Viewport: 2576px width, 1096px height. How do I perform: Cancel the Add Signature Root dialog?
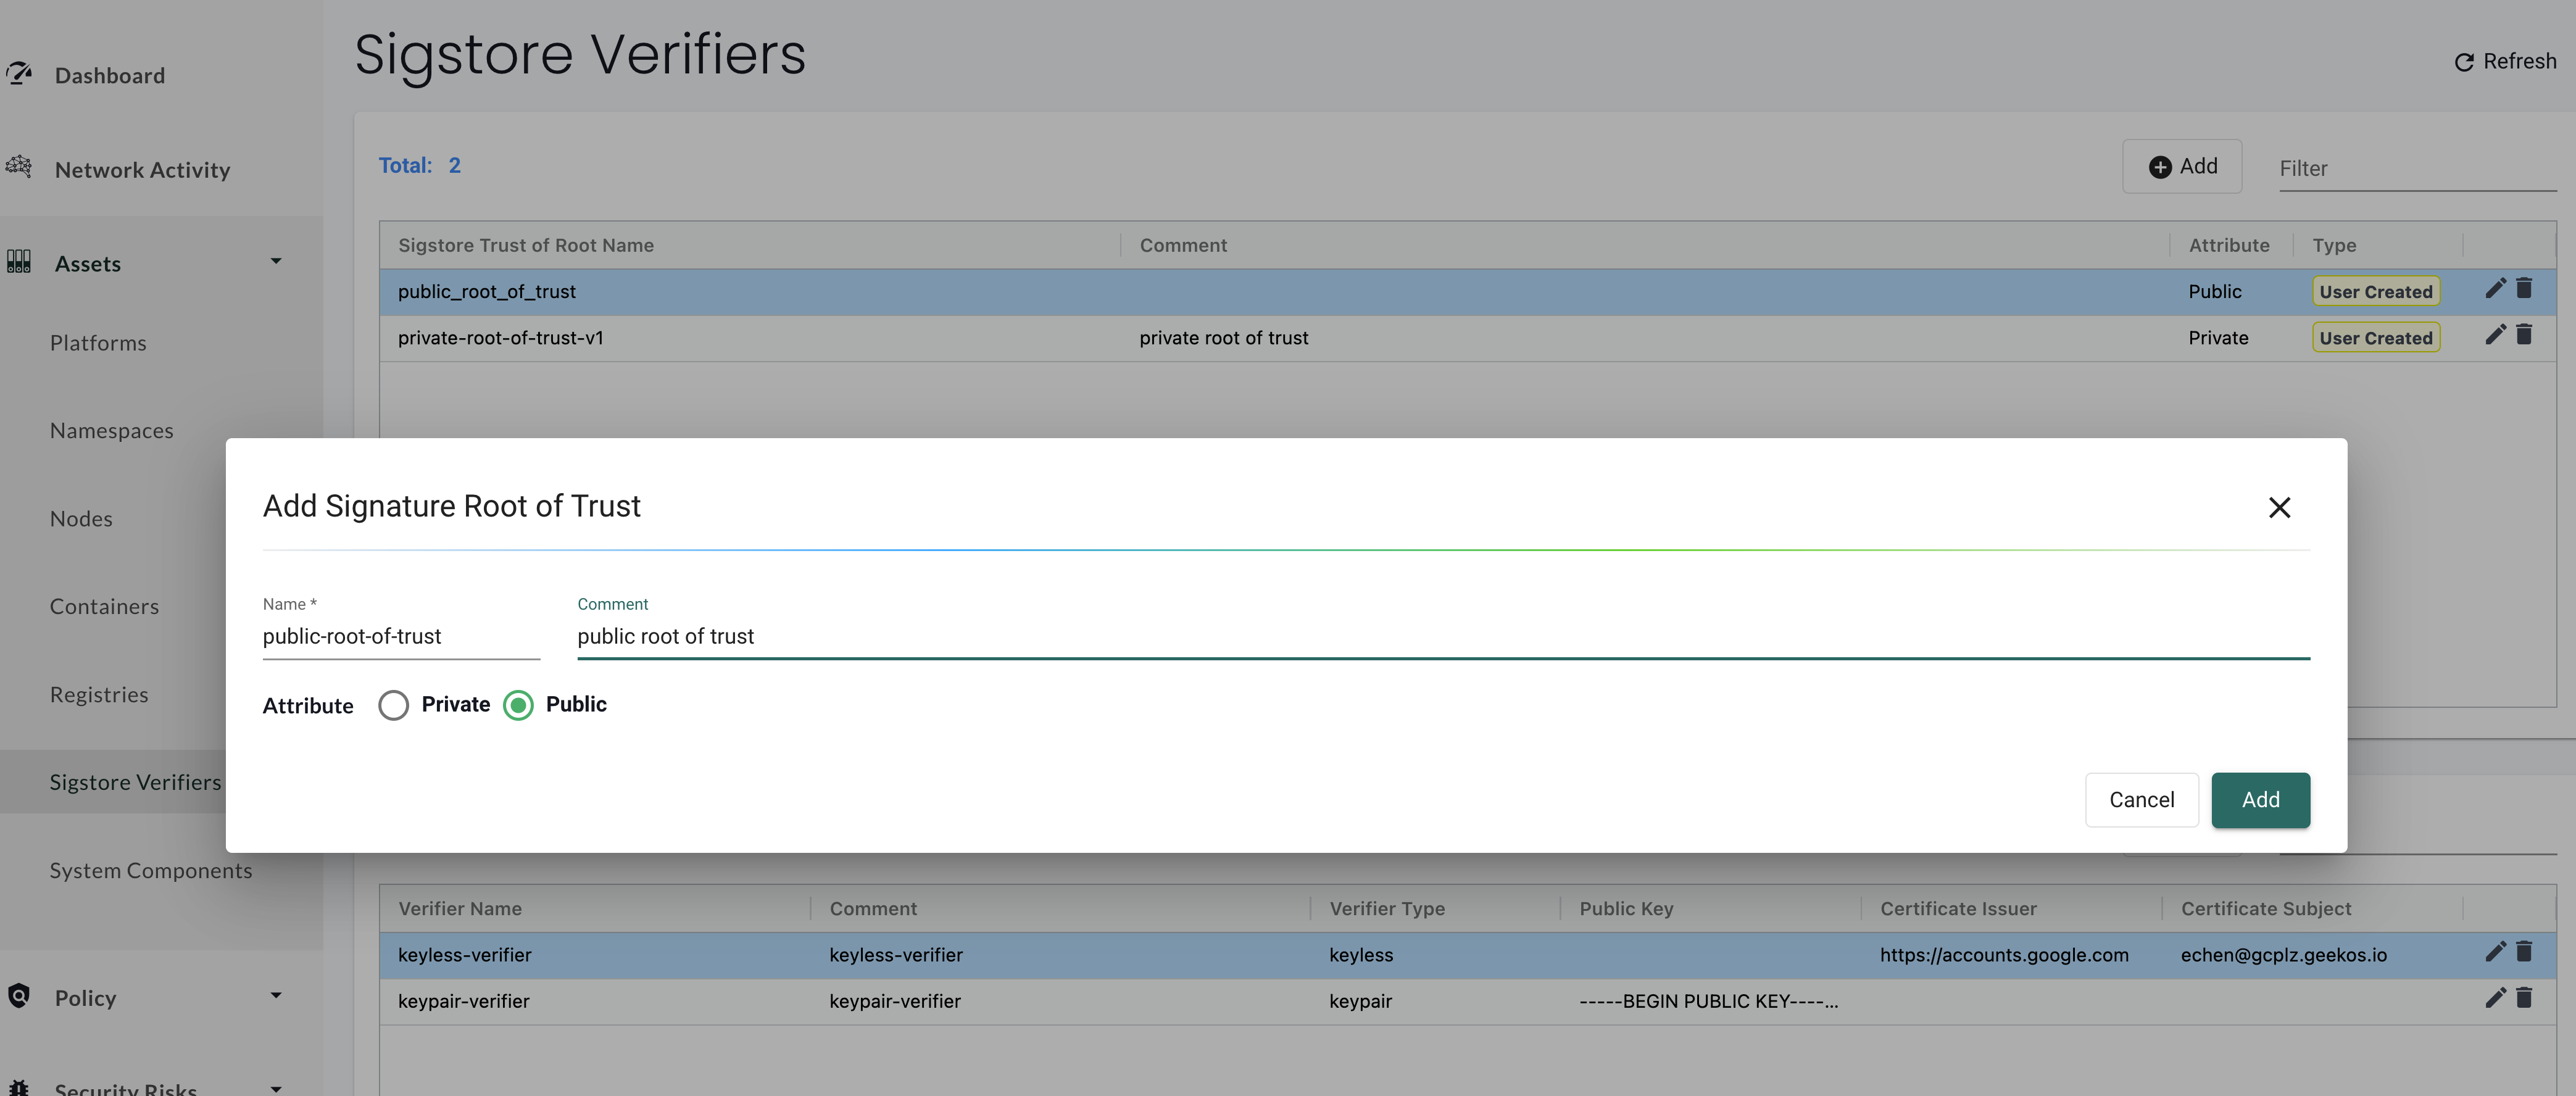[2141, 800]
